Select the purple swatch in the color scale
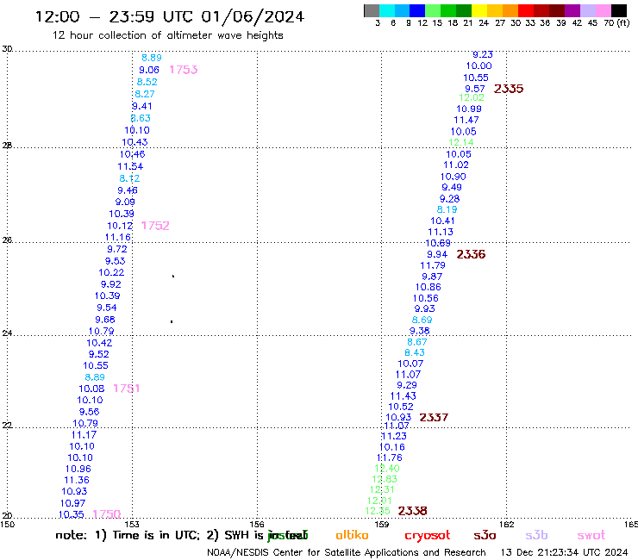The height and width of the screenshot is (560, 638). point(572,10)
